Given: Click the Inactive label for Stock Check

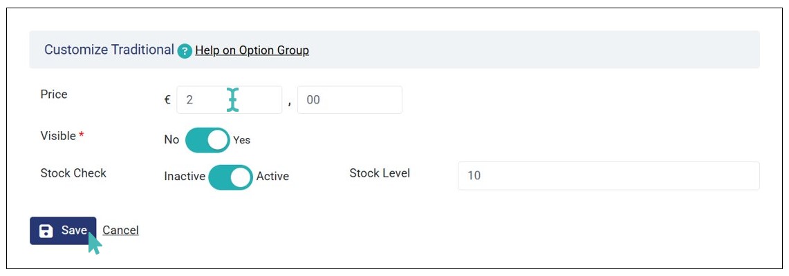Looking at the screenshot, I should click(x=185, y=177).
